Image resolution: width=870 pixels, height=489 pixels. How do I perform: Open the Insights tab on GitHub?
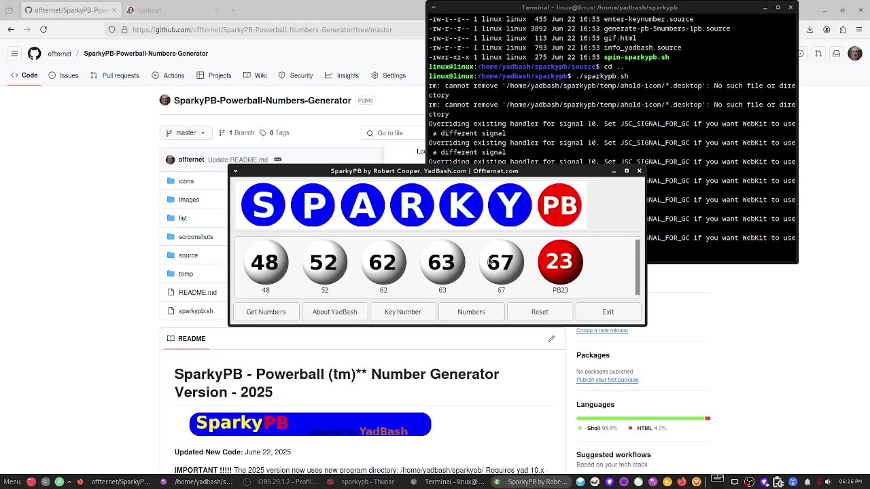pyautogui.click(x=342, y=75)
